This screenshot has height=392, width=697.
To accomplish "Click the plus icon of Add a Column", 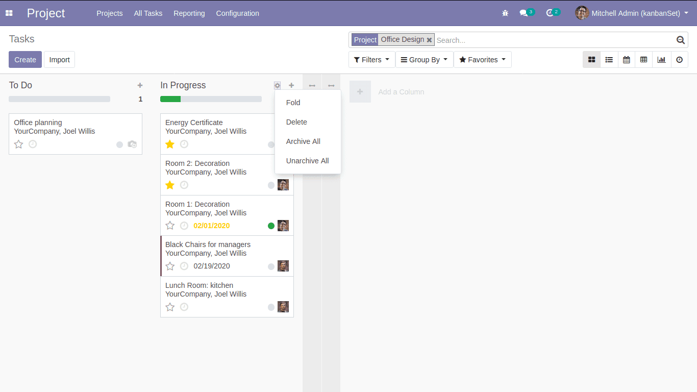I will 360,92.
